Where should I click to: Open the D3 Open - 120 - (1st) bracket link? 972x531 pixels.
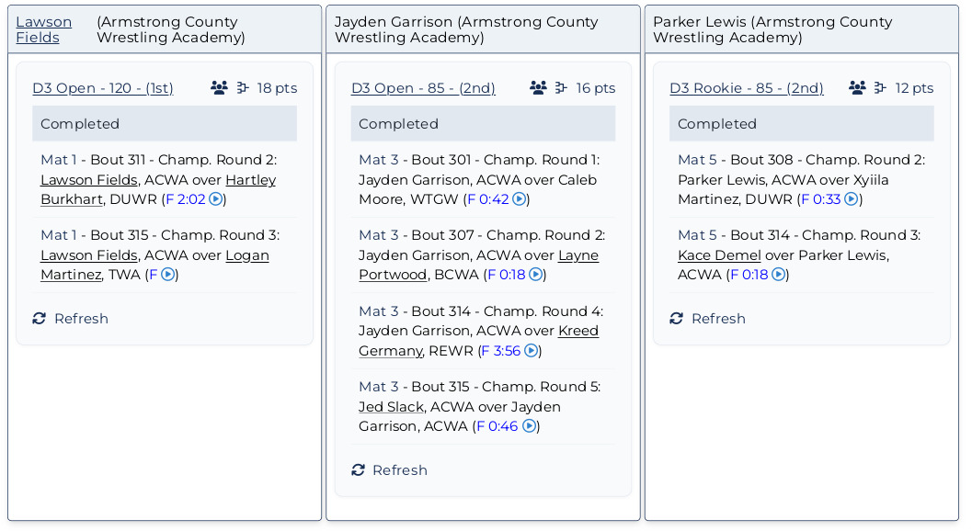click(x=103, y=88)
